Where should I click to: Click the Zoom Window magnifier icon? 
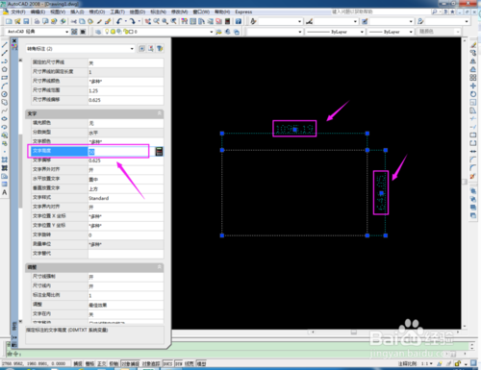tap(165, 21)
